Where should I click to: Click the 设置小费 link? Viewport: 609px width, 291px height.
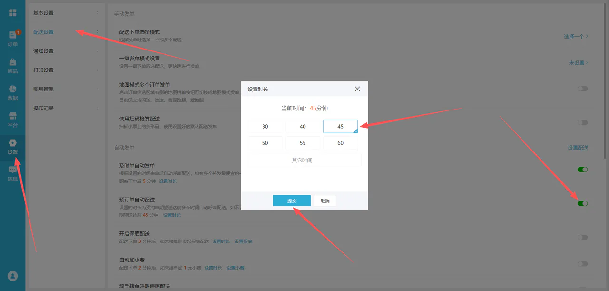(236, 268)
